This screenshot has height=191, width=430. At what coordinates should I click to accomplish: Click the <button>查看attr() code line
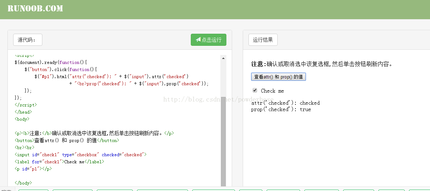[x=67, y=140]
